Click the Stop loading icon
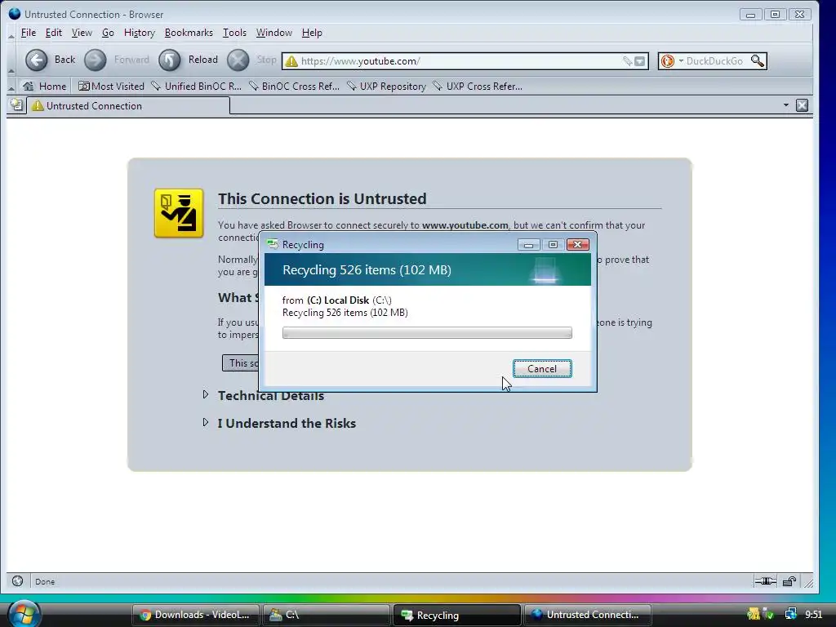The width and height of the screenshot is (836, 627). pyautogui.click(x=238, y=60)
